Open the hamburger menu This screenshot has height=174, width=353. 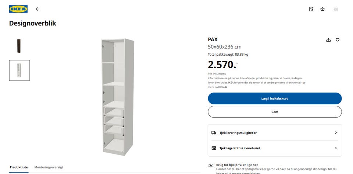[336, 9]
